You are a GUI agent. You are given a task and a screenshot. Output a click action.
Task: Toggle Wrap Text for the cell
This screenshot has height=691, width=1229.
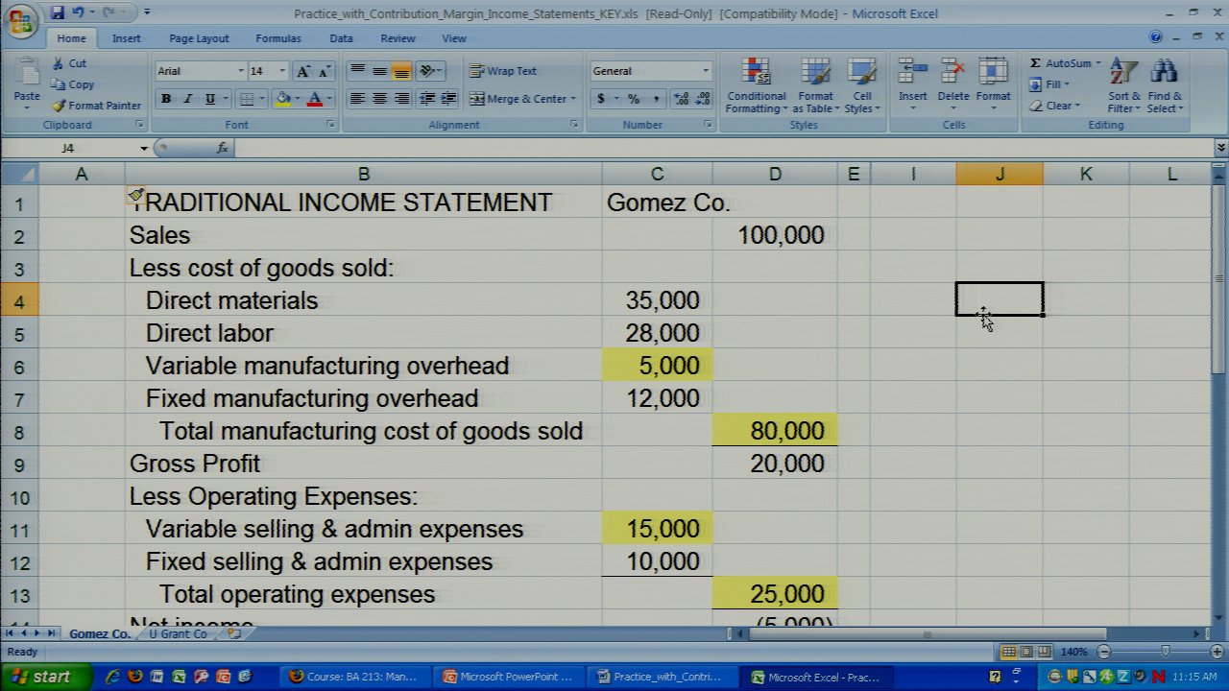[503, 71]
